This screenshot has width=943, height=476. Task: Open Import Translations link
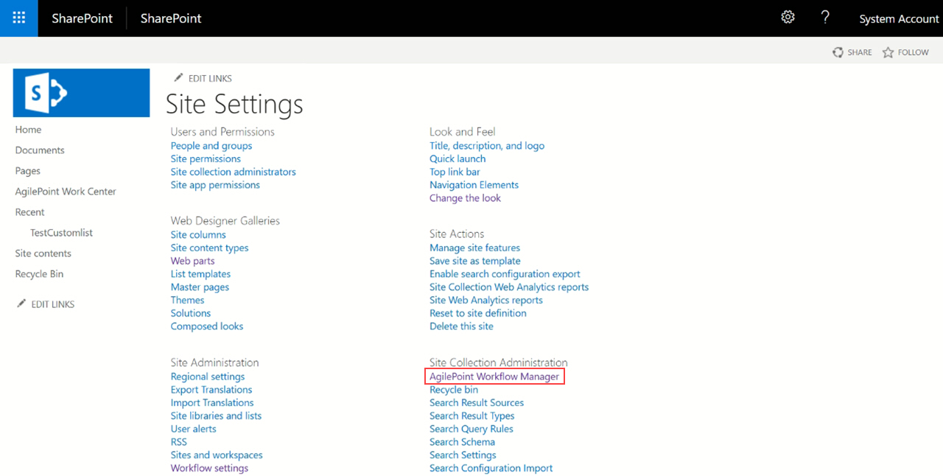pyautogui.click(x=212, y=403)
